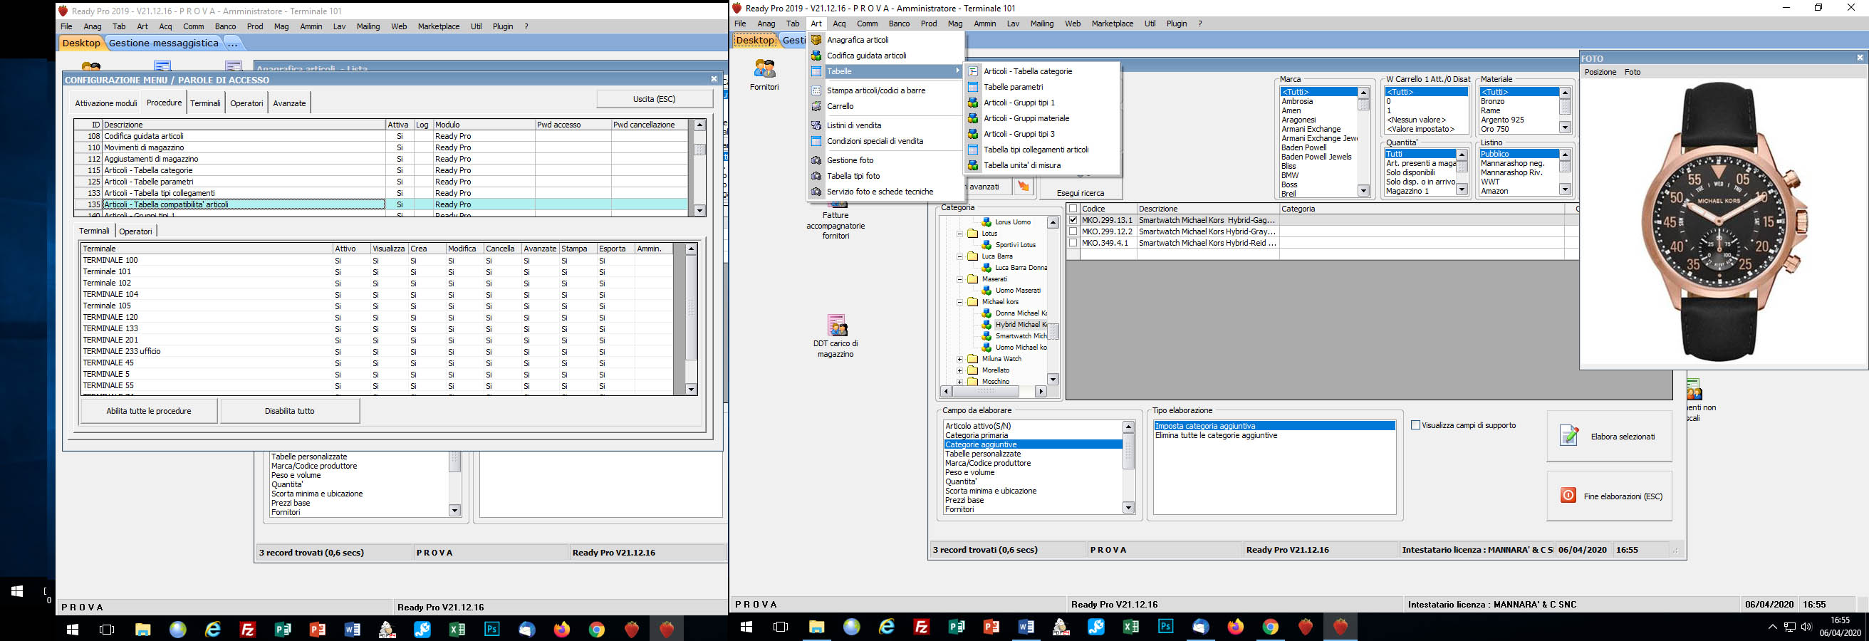Click the Firefox icon in right taskbar
The image size is (1869, 641).
[x=1235, y=627]
